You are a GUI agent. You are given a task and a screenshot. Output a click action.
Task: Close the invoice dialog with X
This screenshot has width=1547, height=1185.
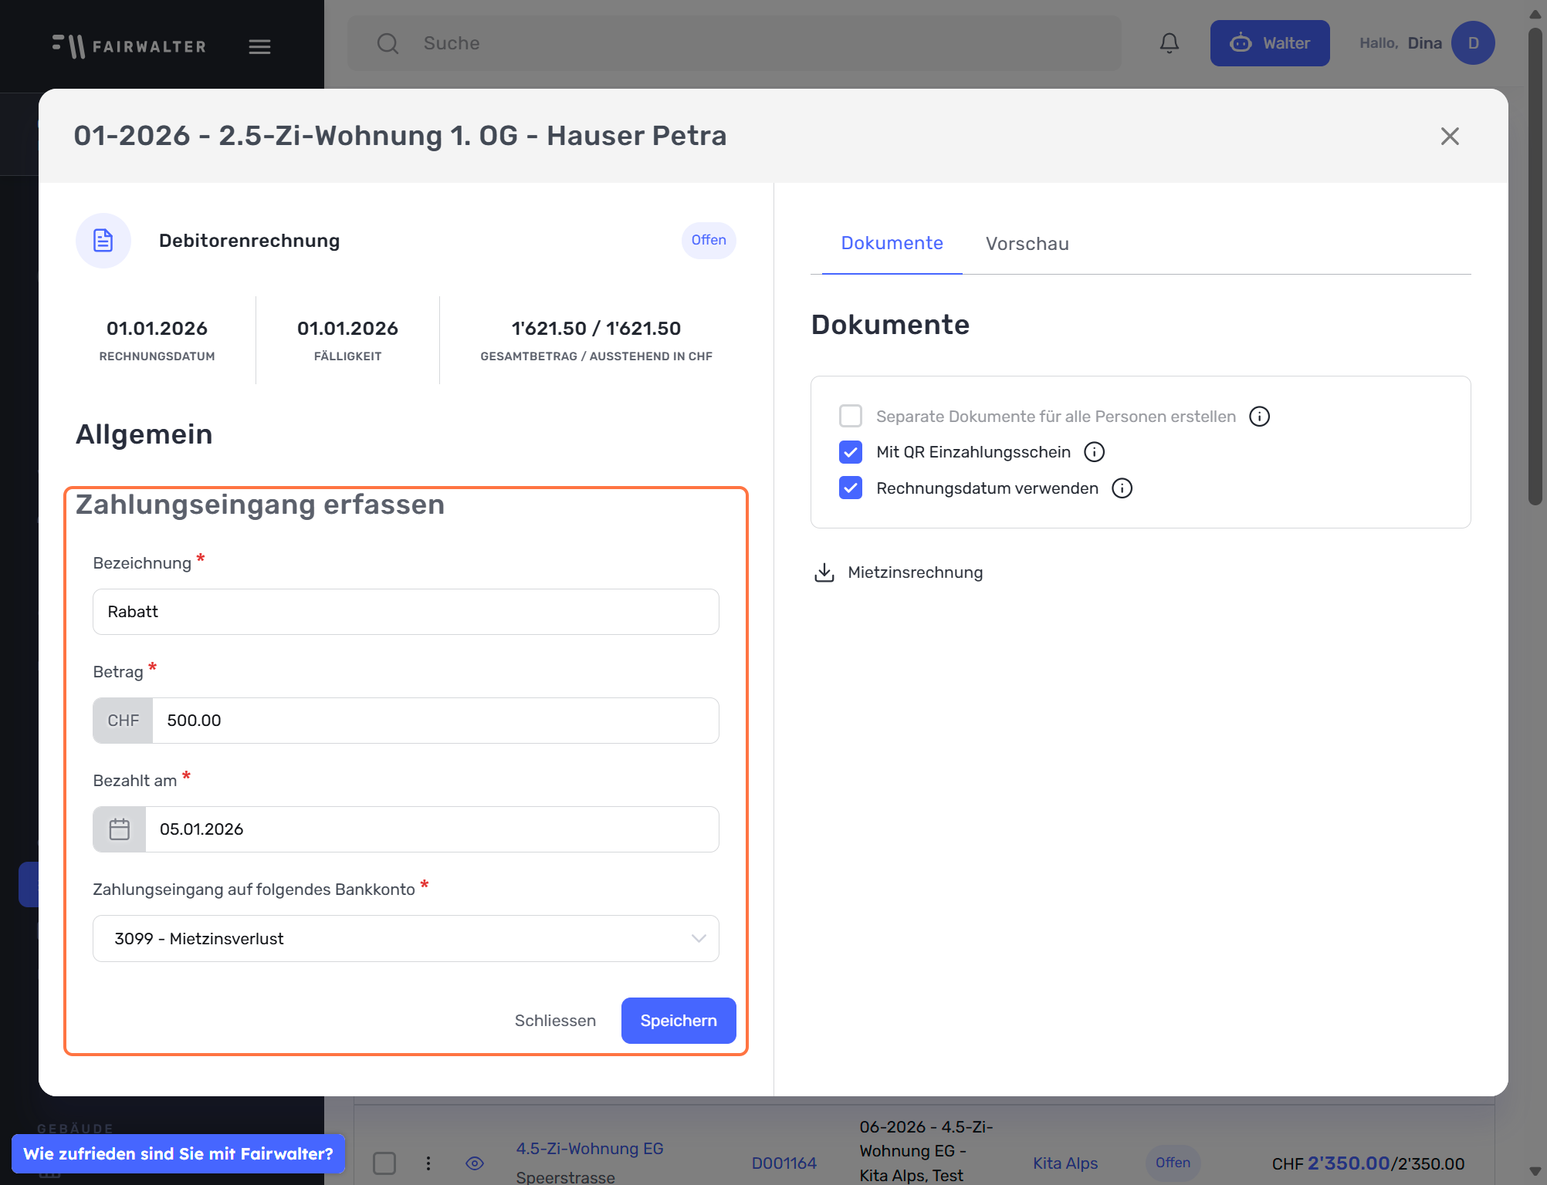pyautogui.click(x=1449, y=137)
